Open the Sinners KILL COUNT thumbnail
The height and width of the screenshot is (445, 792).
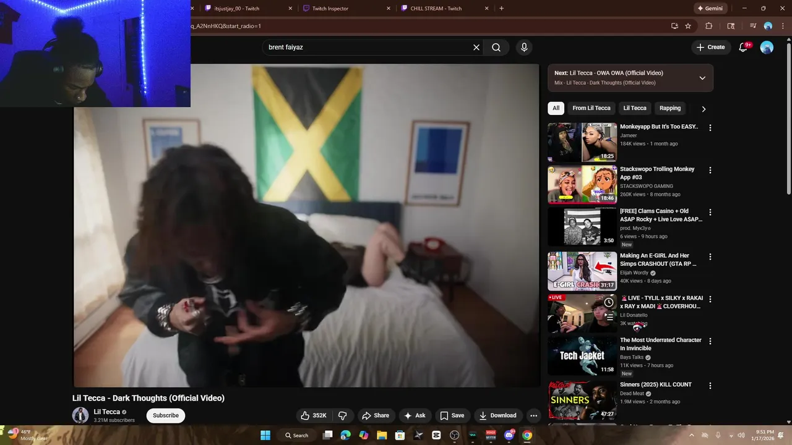[x=582, y=400]
